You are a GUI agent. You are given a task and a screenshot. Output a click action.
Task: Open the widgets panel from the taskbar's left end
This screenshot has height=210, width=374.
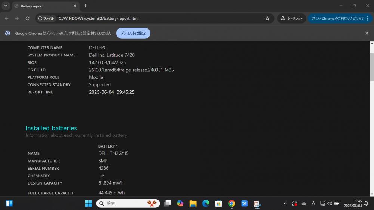[x=9, y=203]
